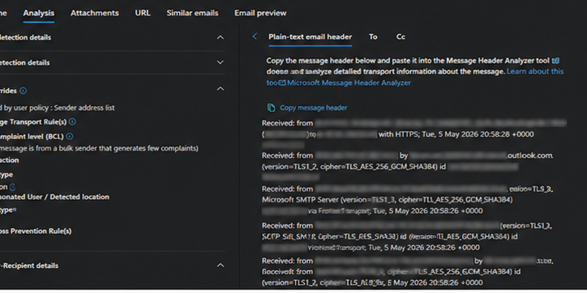Click the 'Impersonated User / Detected location' label
587x293 pixels.
pyautogui.click(x=54, y=197)
